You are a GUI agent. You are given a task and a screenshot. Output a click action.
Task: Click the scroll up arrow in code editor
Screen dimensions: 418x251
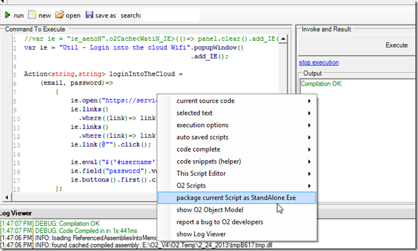283,39
